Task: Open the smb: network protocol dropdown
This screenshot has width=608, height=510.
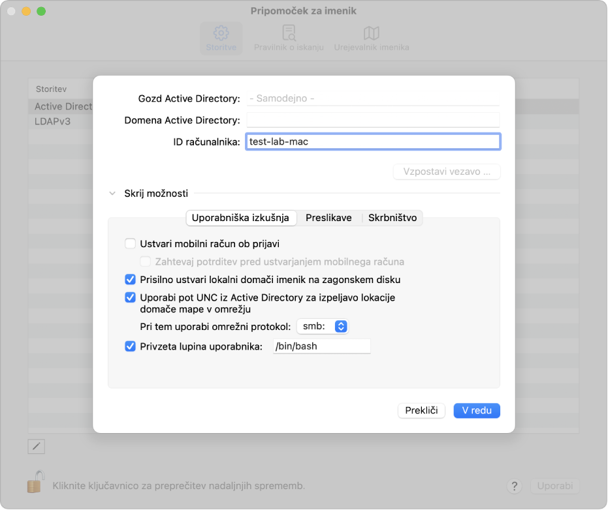Action: [323, 327]
